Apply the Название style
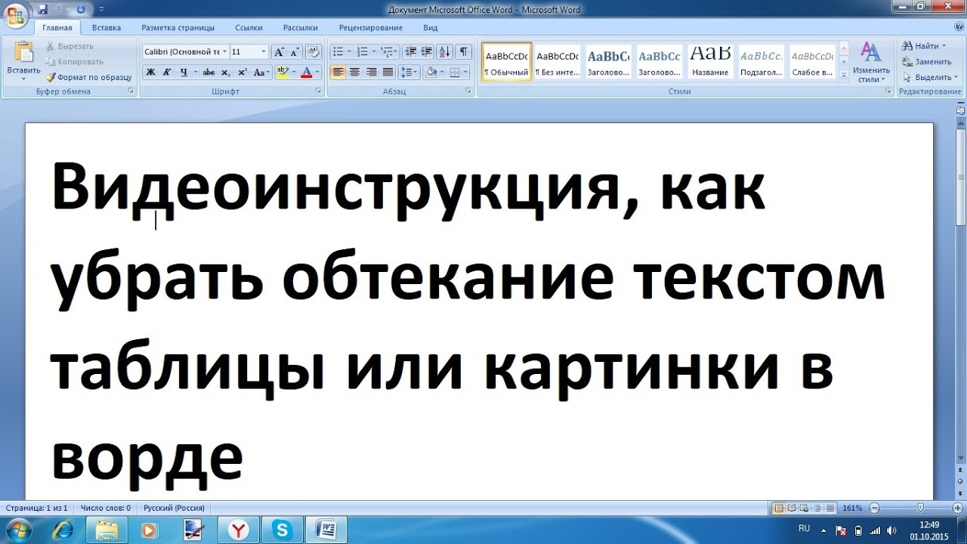This screenshot has width=967, height=544. [710, 61]
